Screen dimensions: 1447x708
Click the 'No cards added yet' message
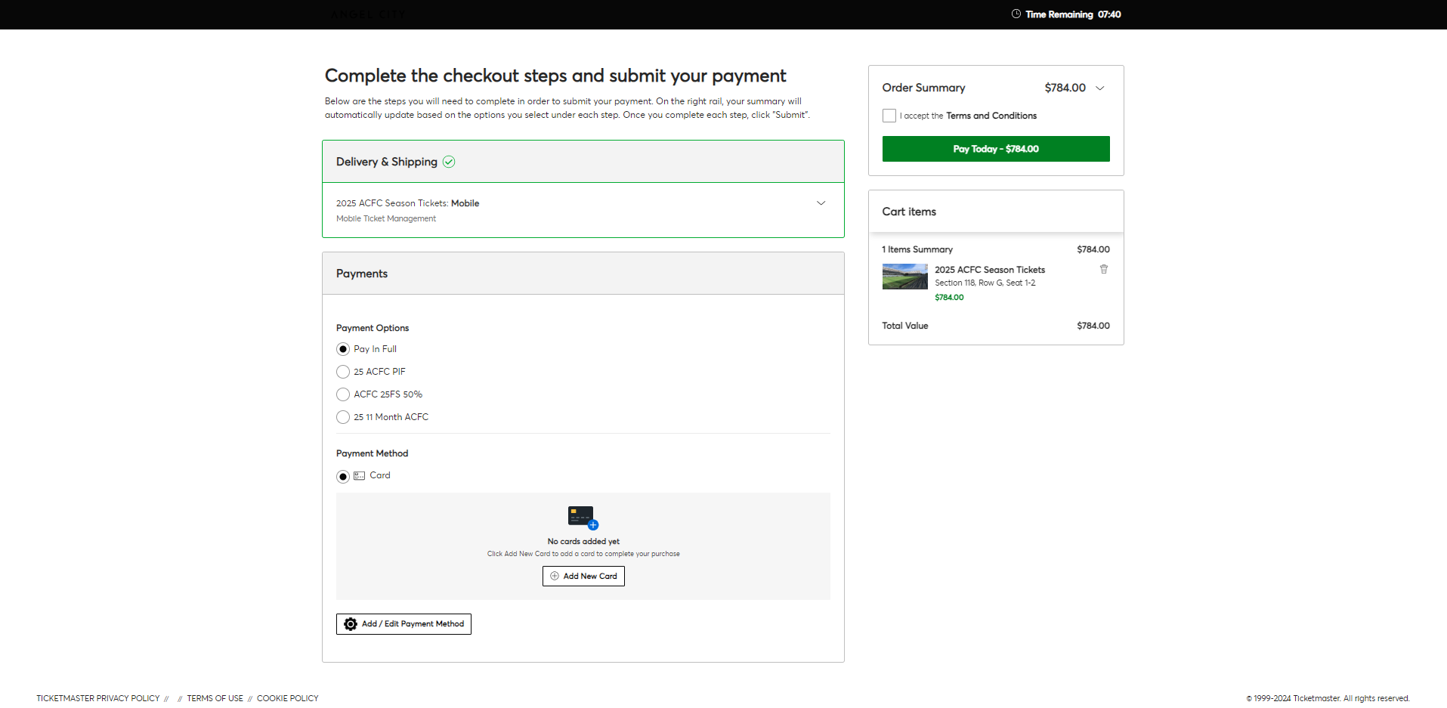coord(583,541)
